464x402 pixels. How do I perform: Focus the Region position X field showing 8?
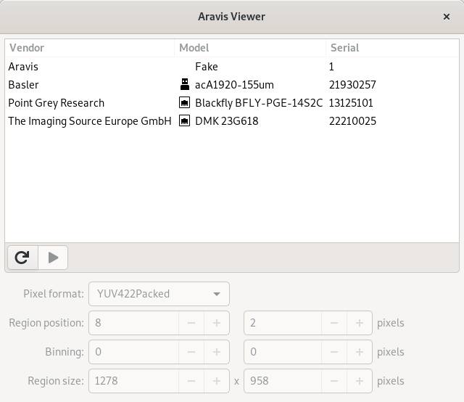pos(134,323)
